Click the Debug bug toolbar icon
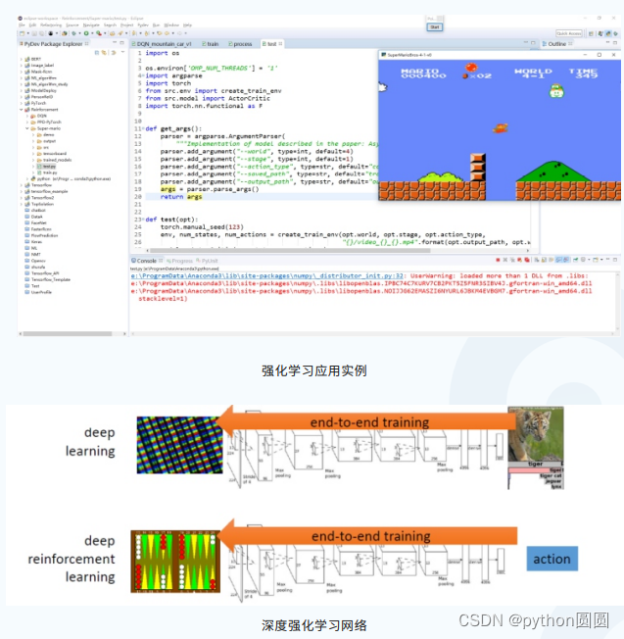Image resolution: width=624 pixels, height=639 pixels. [x=73, y=33]
